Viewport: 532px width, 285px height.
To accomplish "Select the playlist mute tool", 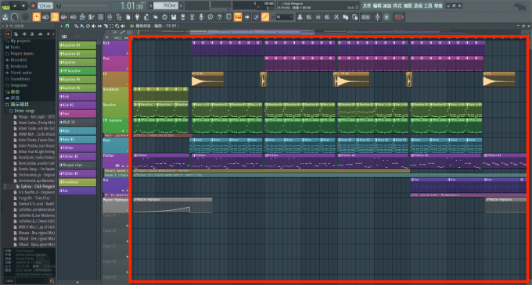I will [x=94, y=26].
